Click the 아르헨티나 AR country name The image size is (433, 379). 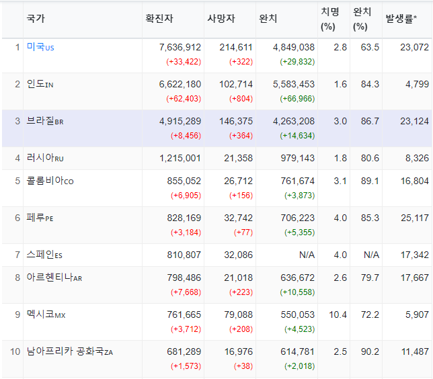click(x=54, y=278)
